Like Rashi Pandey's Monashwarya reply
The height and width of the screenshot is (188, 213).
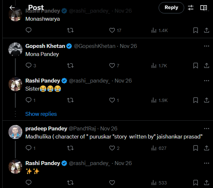coord(112,30)
